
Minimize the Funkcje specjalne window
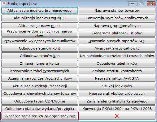tap(133, 4)
